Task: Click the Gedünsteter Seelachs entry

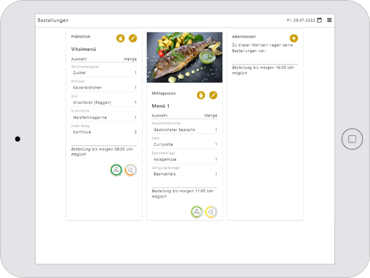Action: tap(184, 130)
